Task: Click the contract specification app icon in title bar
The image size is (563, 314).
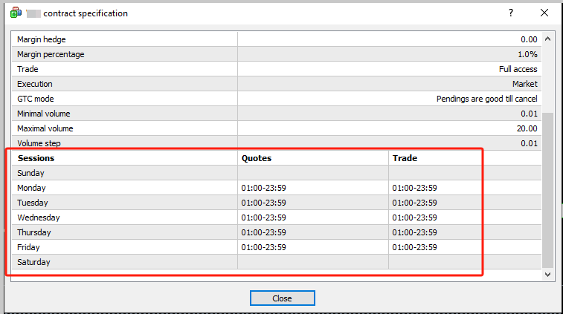Action: pos(16,13)
